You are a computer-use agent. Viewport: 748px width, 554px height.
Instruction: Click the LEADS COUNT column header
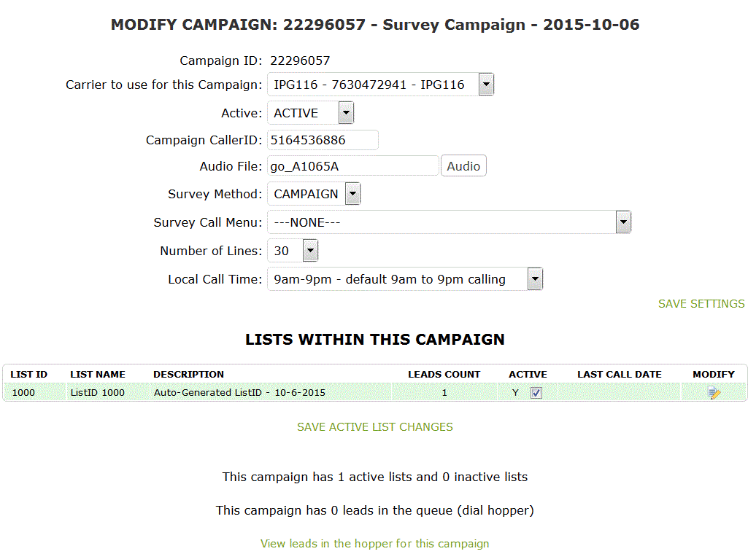[x=444, y=375]
